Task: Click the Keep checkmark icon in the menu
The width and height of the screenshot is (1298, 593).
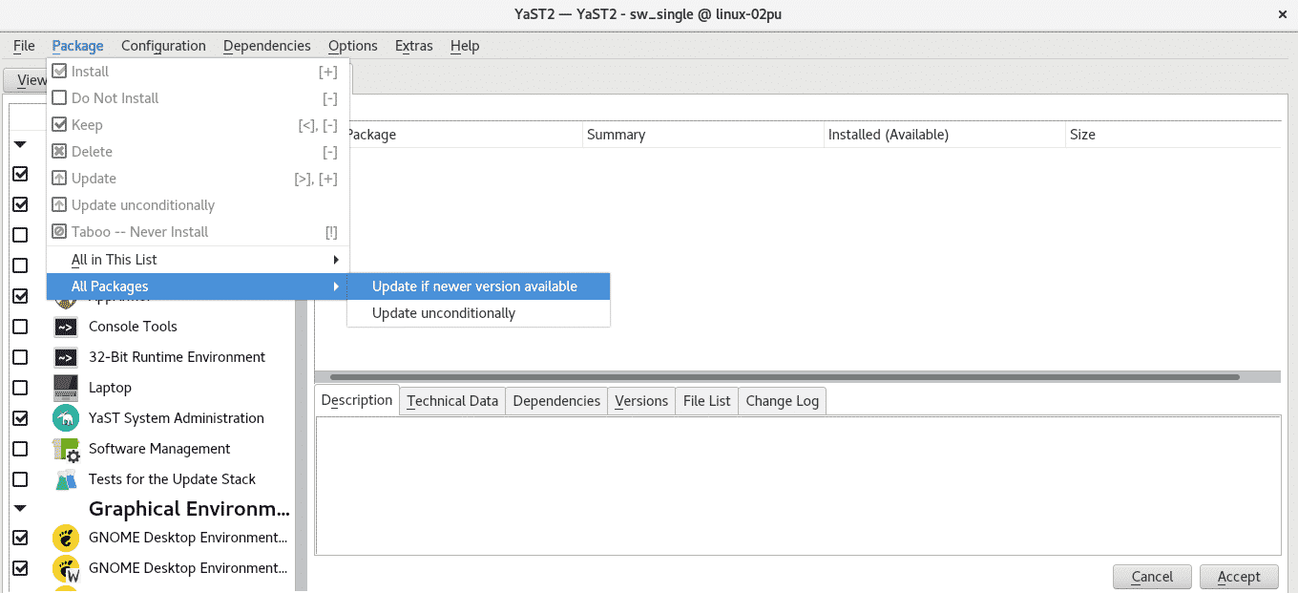Action: pyautogui.click(x=59, y=125)
